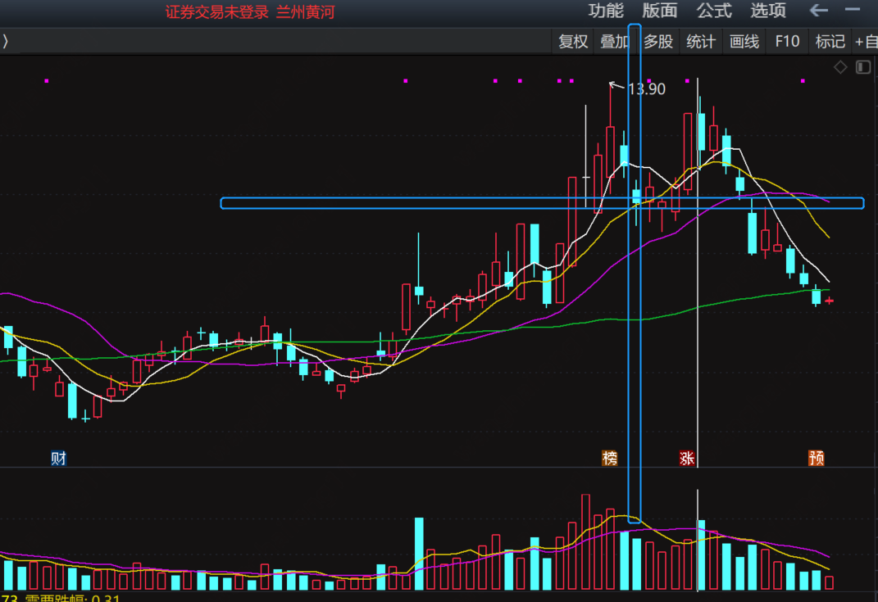Screen dimensions: 878x602
Task: Click the 多股 toolbar button
Action: click(x=658, y=42)
